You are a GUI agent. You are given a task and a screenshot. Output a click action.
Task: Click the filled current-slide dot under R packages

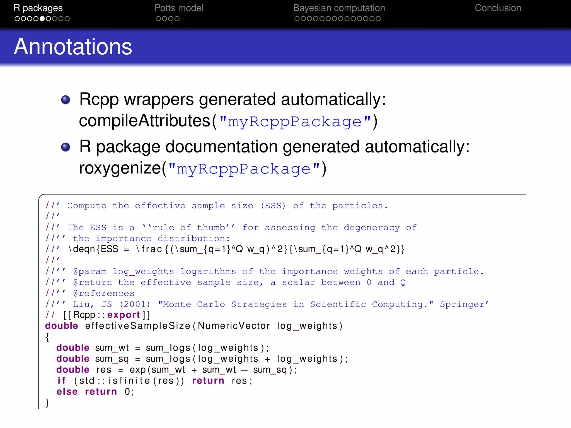pos(42,19)
